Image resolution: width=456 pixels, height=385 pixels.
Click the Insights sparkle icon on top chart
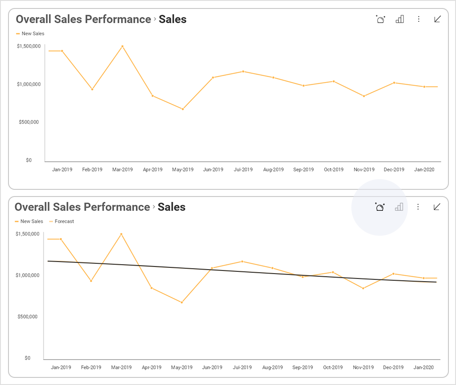(x=380, y=19)
